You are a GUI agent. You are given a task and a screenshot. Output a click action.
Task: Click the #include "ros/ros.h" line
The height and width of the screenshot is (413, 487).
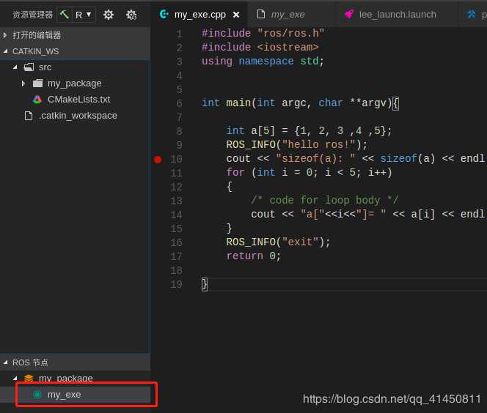[263, 33]
